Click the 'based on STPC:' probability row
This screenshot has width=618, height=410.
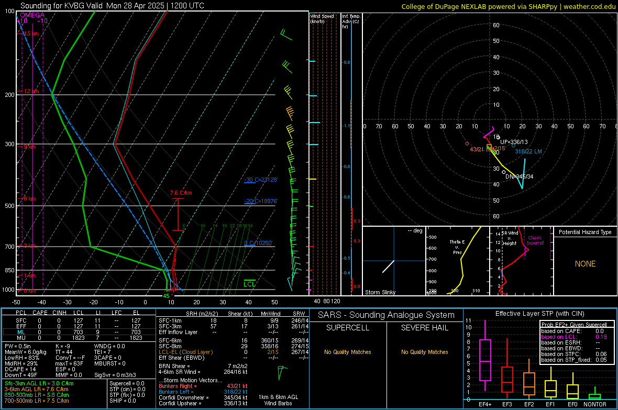tap(574, 354)
